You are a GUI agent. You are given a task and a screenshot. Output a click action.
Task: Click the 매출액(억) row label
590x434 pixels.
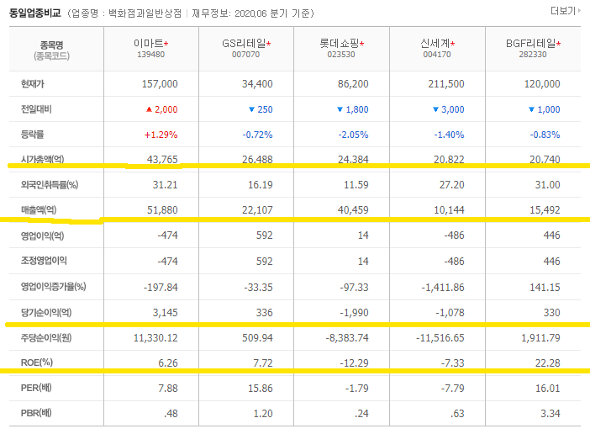[x=39, y=210]
